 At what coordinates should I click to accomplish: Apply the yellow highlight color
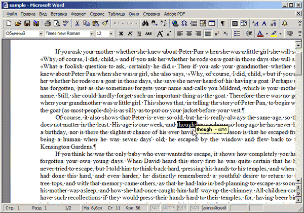(274, 34)
